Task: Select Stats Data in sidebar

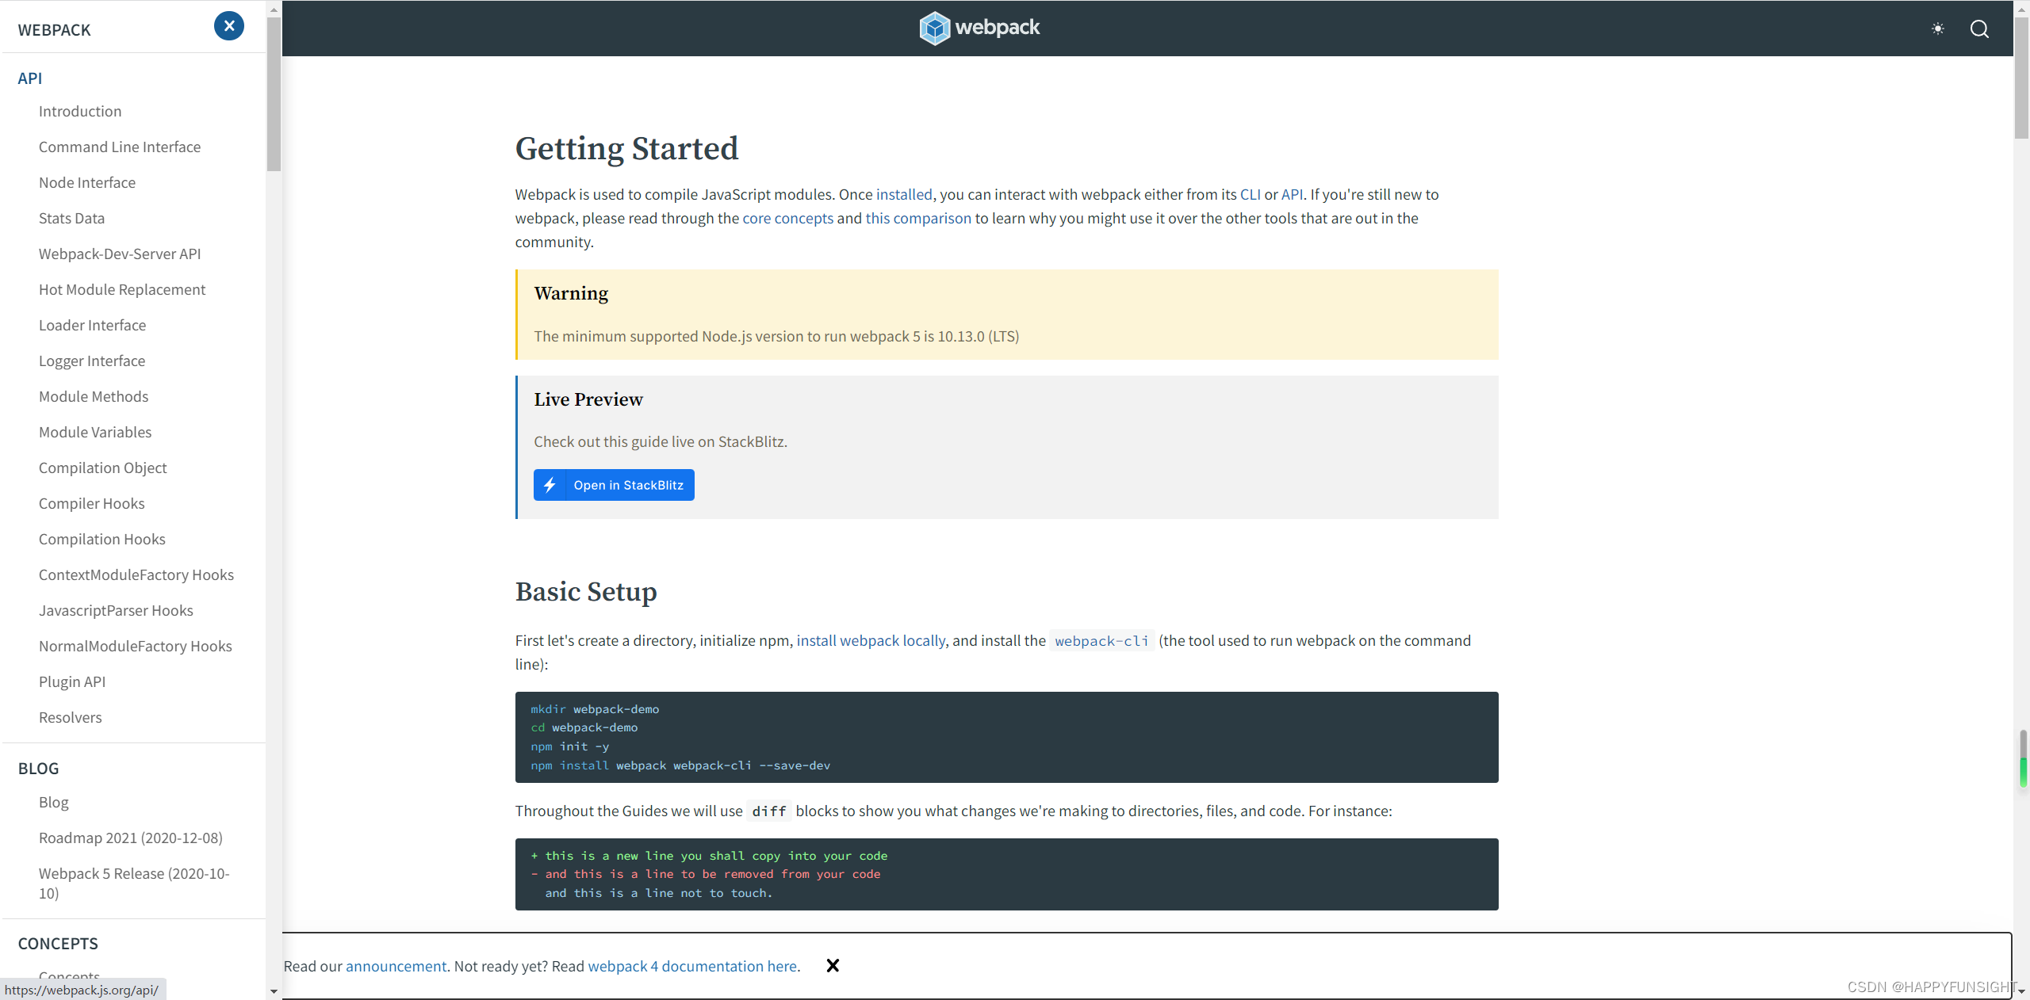Action: 71,218
